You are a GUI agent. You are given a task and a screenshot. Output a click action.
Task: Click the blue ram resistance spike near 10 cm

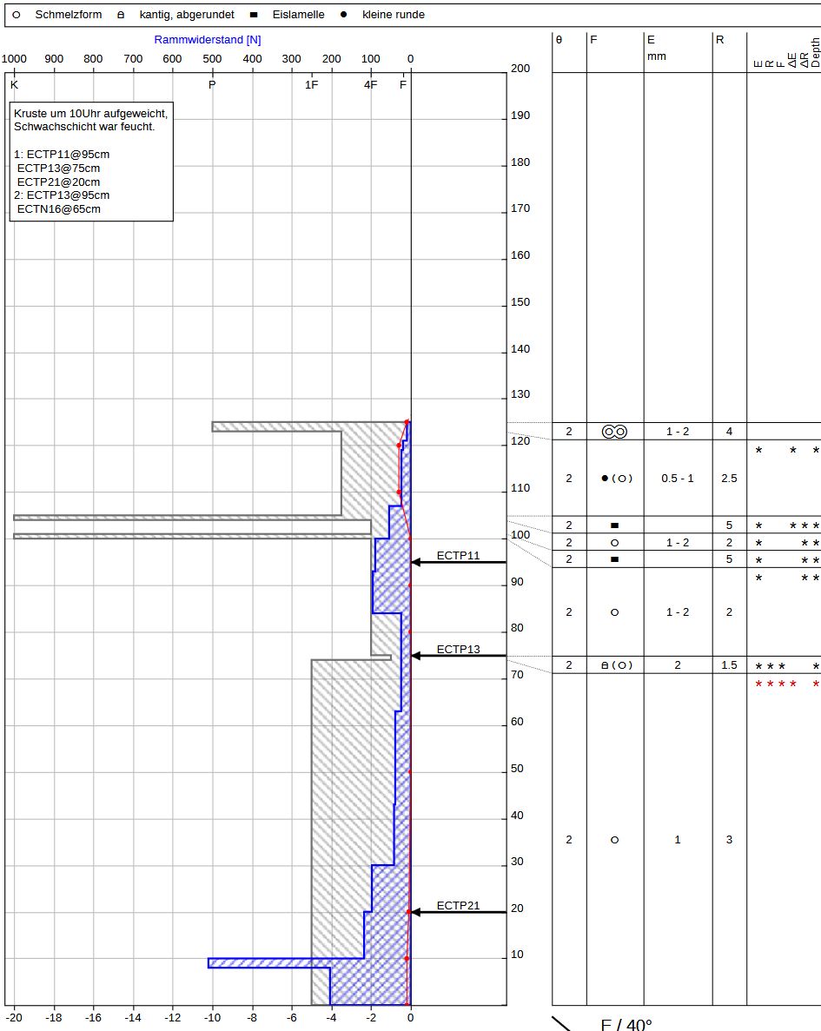pyautogui.click(x=261, y=962)
